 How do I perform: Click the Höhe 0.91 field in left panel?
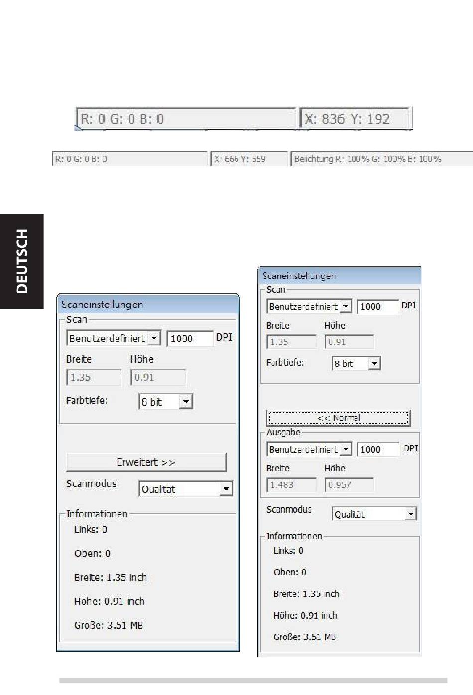pos(158,377)
